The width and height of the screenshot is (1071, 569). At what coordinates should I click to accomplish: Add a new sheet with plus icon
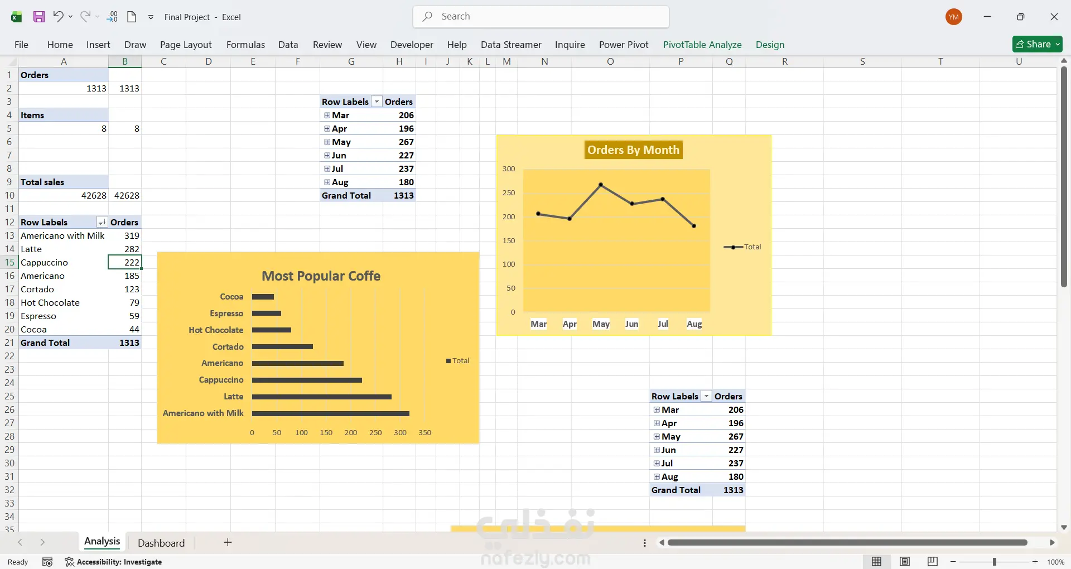click(228, 542)
